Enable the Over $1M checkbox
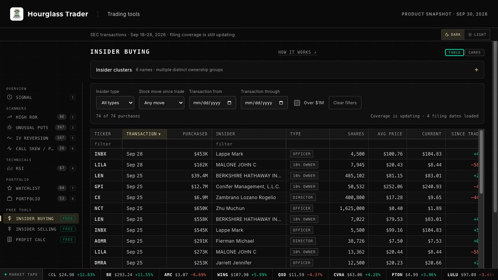This screenshot has height=280, width=498. (x=297, y=103)
